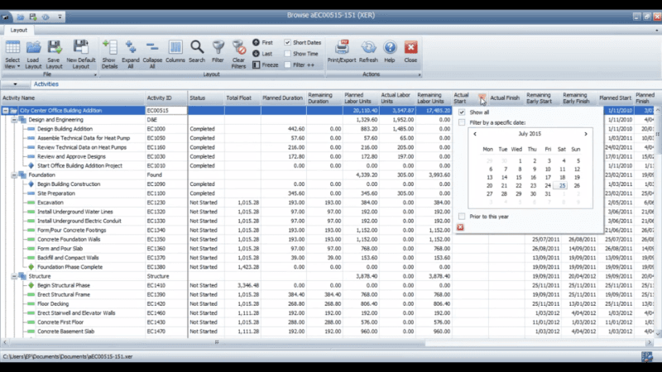This screenshot has width=662, height=372.
Task: Click the vertical scrollbar down arrow
Action: click(657, 334)
